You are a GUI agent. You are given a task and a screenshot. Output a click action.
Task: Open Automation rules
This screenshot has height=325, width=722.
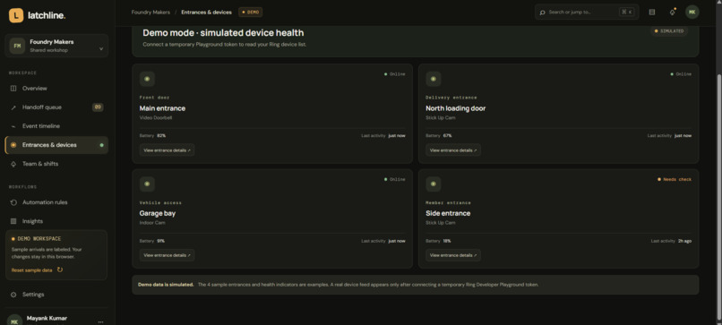[56, 202]
